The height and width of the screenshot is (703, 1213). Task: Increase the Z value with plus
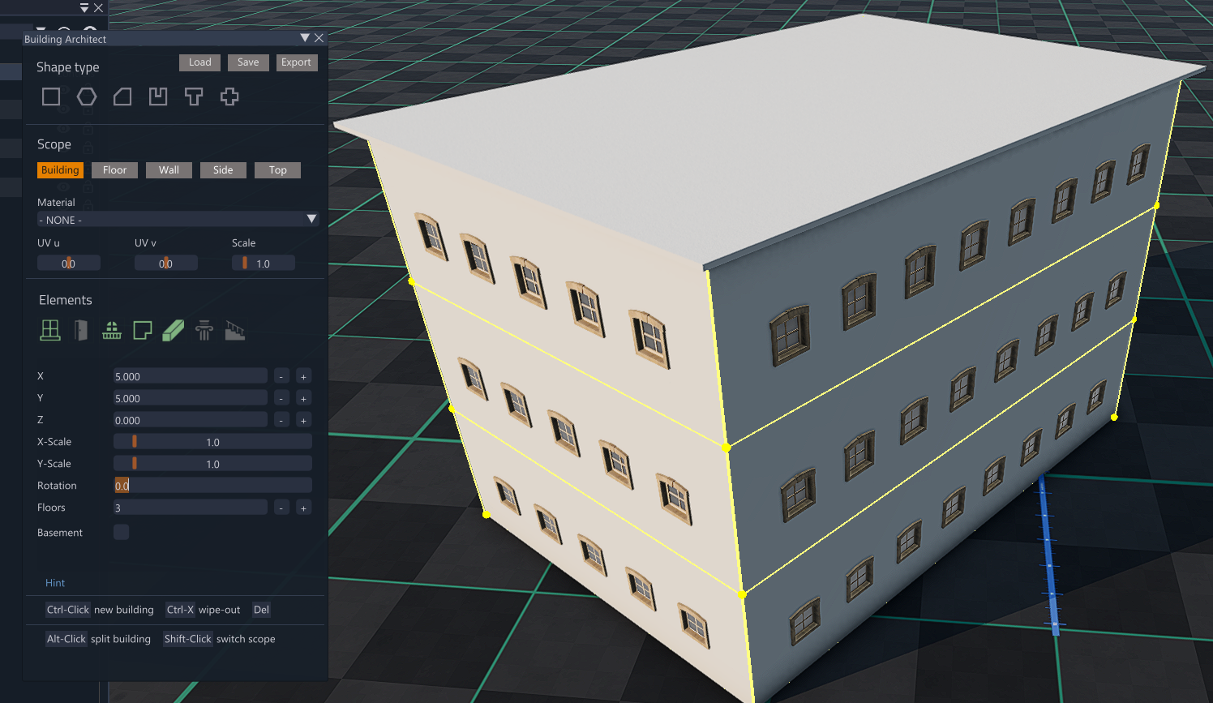pyautogui.click(x=303, y=420)
